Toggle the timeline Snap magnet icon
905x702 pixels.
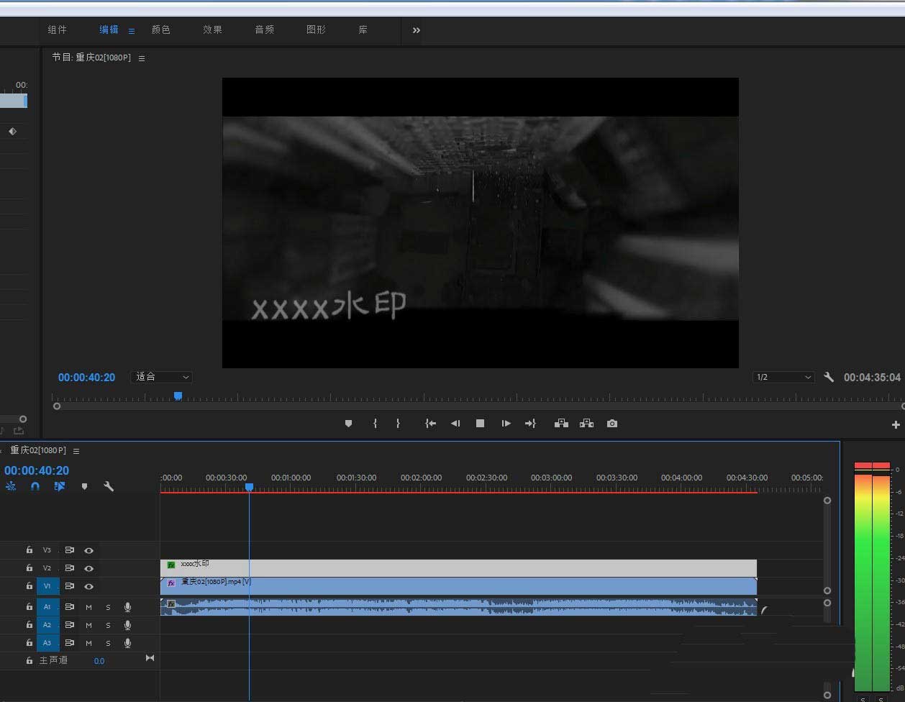tap(35, 486)
